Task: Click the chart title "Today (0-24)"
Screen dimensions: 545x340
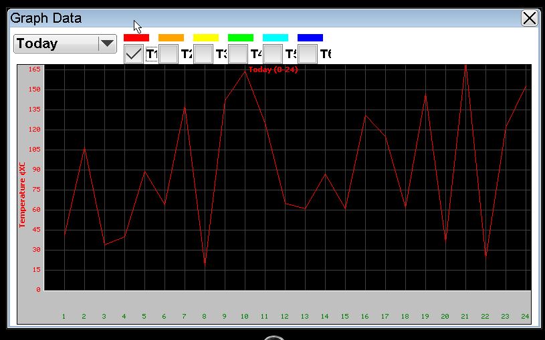Action: [x=274, y=69]
